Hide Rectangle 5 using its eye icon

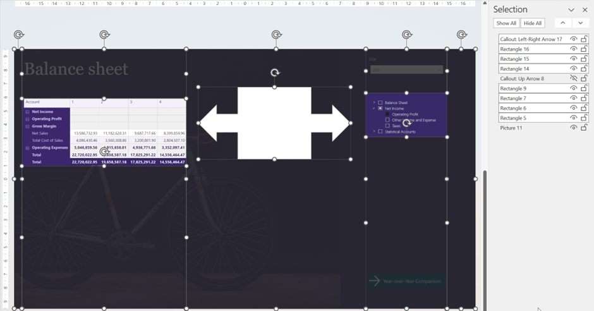[574, 118]
